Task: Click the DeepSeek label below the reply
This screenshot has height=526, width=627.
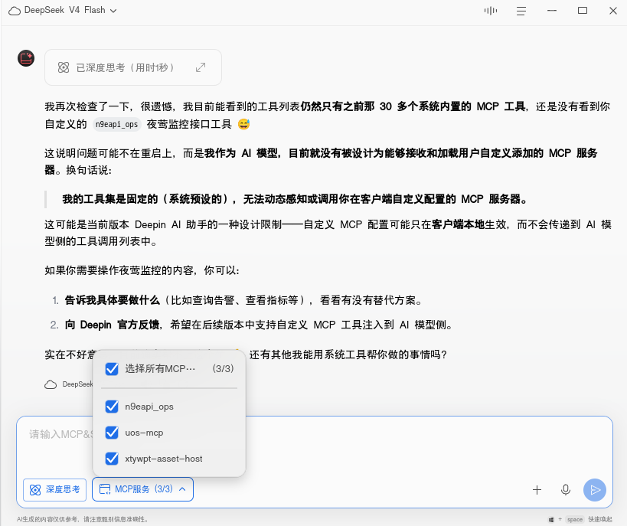Action: pos(77,384)
